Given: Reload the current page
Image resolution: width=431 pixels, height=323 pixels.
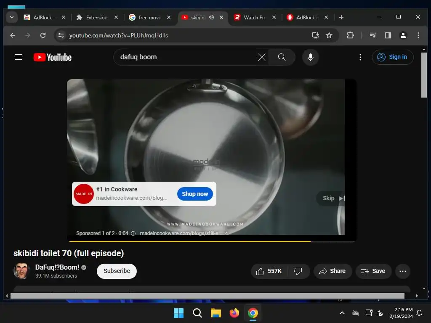Looking at the screenshot, I should pos(43,35).
